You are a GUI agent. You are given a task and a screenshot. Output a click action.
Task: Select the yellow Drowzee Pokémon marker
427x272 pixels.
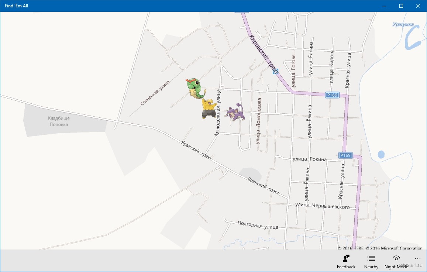(x=209, y=109)
